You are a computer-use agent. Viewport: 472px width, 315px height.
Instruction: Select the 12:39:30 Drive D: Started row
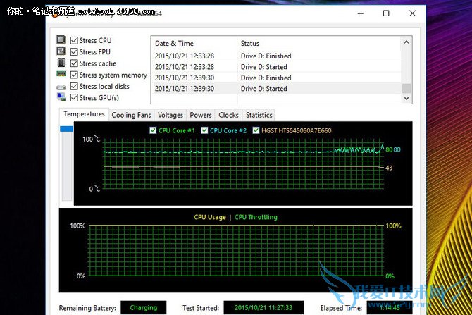277,89
